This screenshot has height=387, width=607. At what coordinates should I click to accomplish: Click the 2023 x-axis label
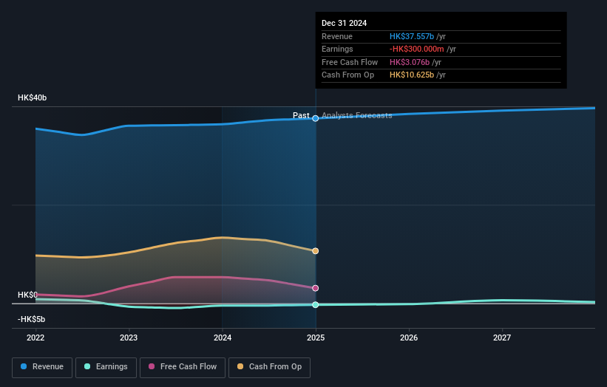tap(129, 338)
